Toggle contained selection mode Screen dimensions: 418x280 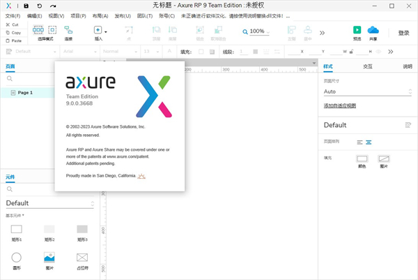(52, 29)
